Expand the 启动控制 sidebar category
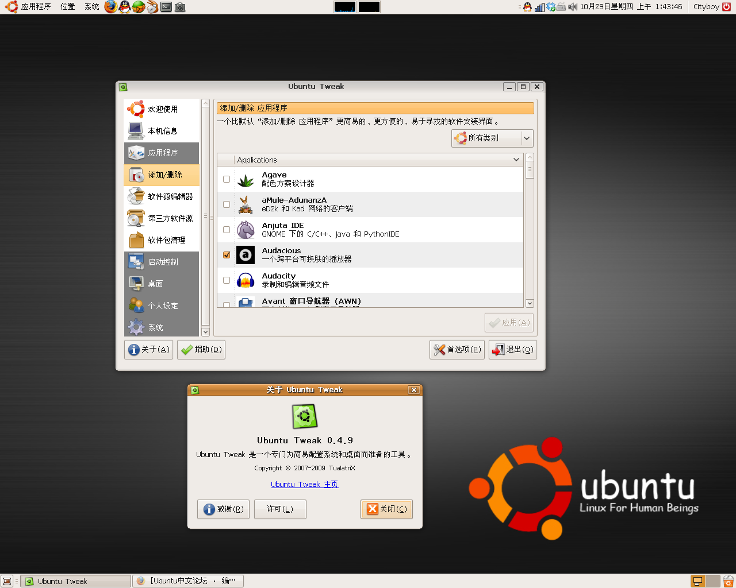 pos(162,262)
